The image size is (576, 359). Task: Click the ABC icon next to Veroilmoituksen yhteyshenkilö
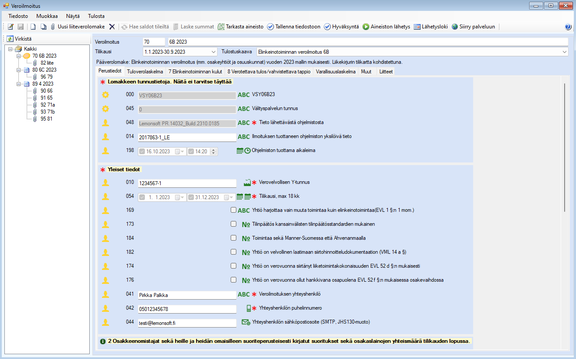244,294
